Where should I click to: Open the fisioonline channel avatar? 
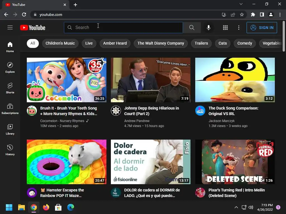[116, 193]
